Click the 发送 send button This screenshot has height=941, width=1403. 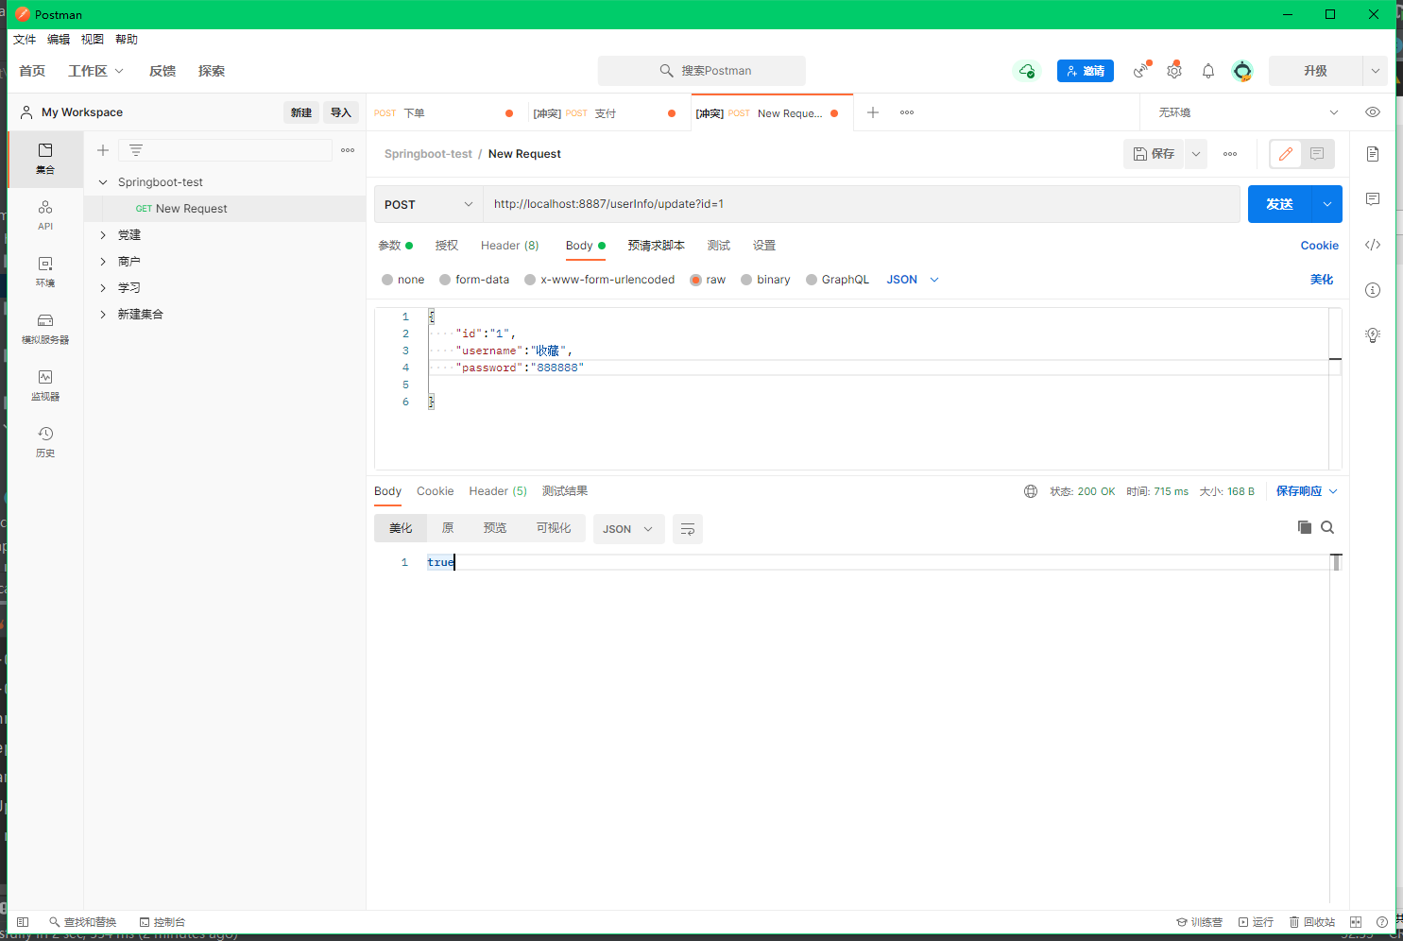(1279, 204)
